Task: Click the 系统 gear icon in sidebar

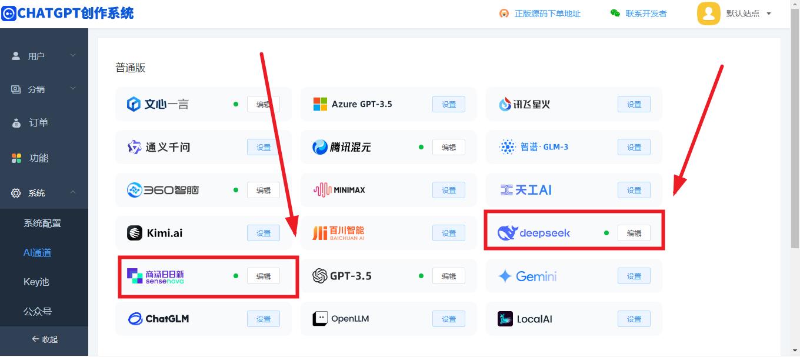Action: (x=16, y=193)
